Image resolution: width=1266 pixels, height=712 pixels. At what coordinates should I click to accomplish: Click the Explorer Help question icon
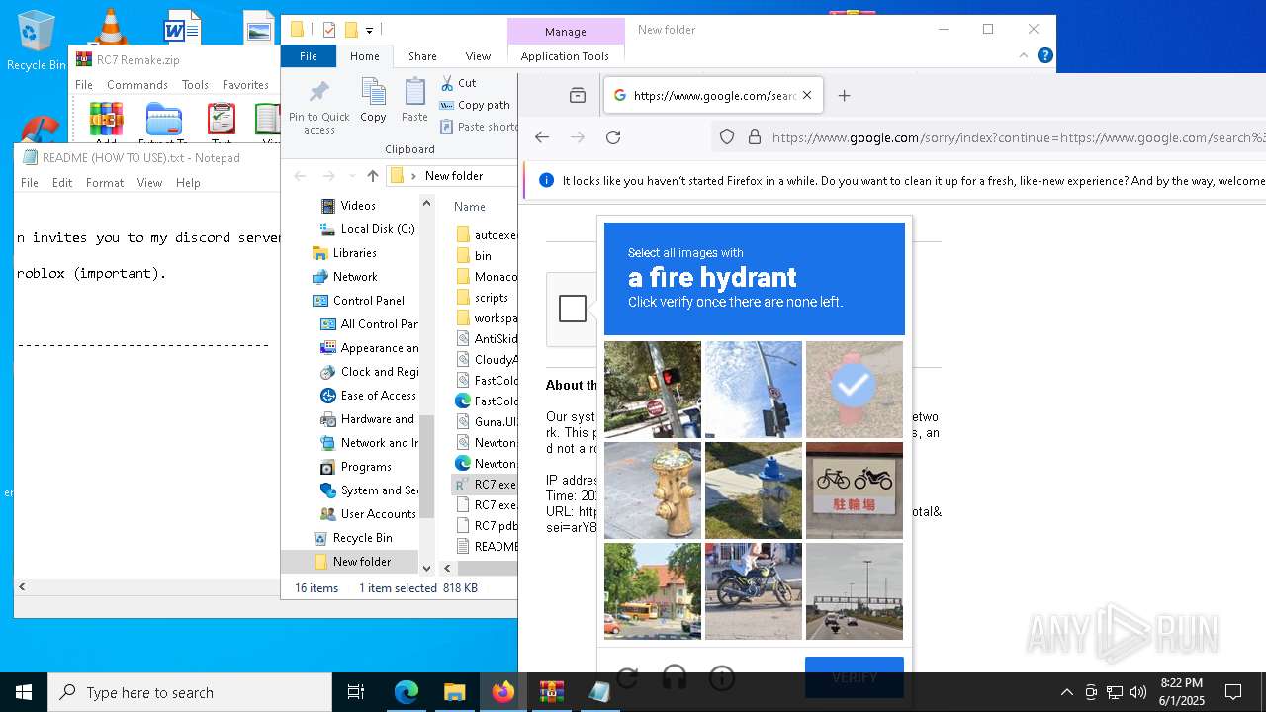pos(1044,55)
